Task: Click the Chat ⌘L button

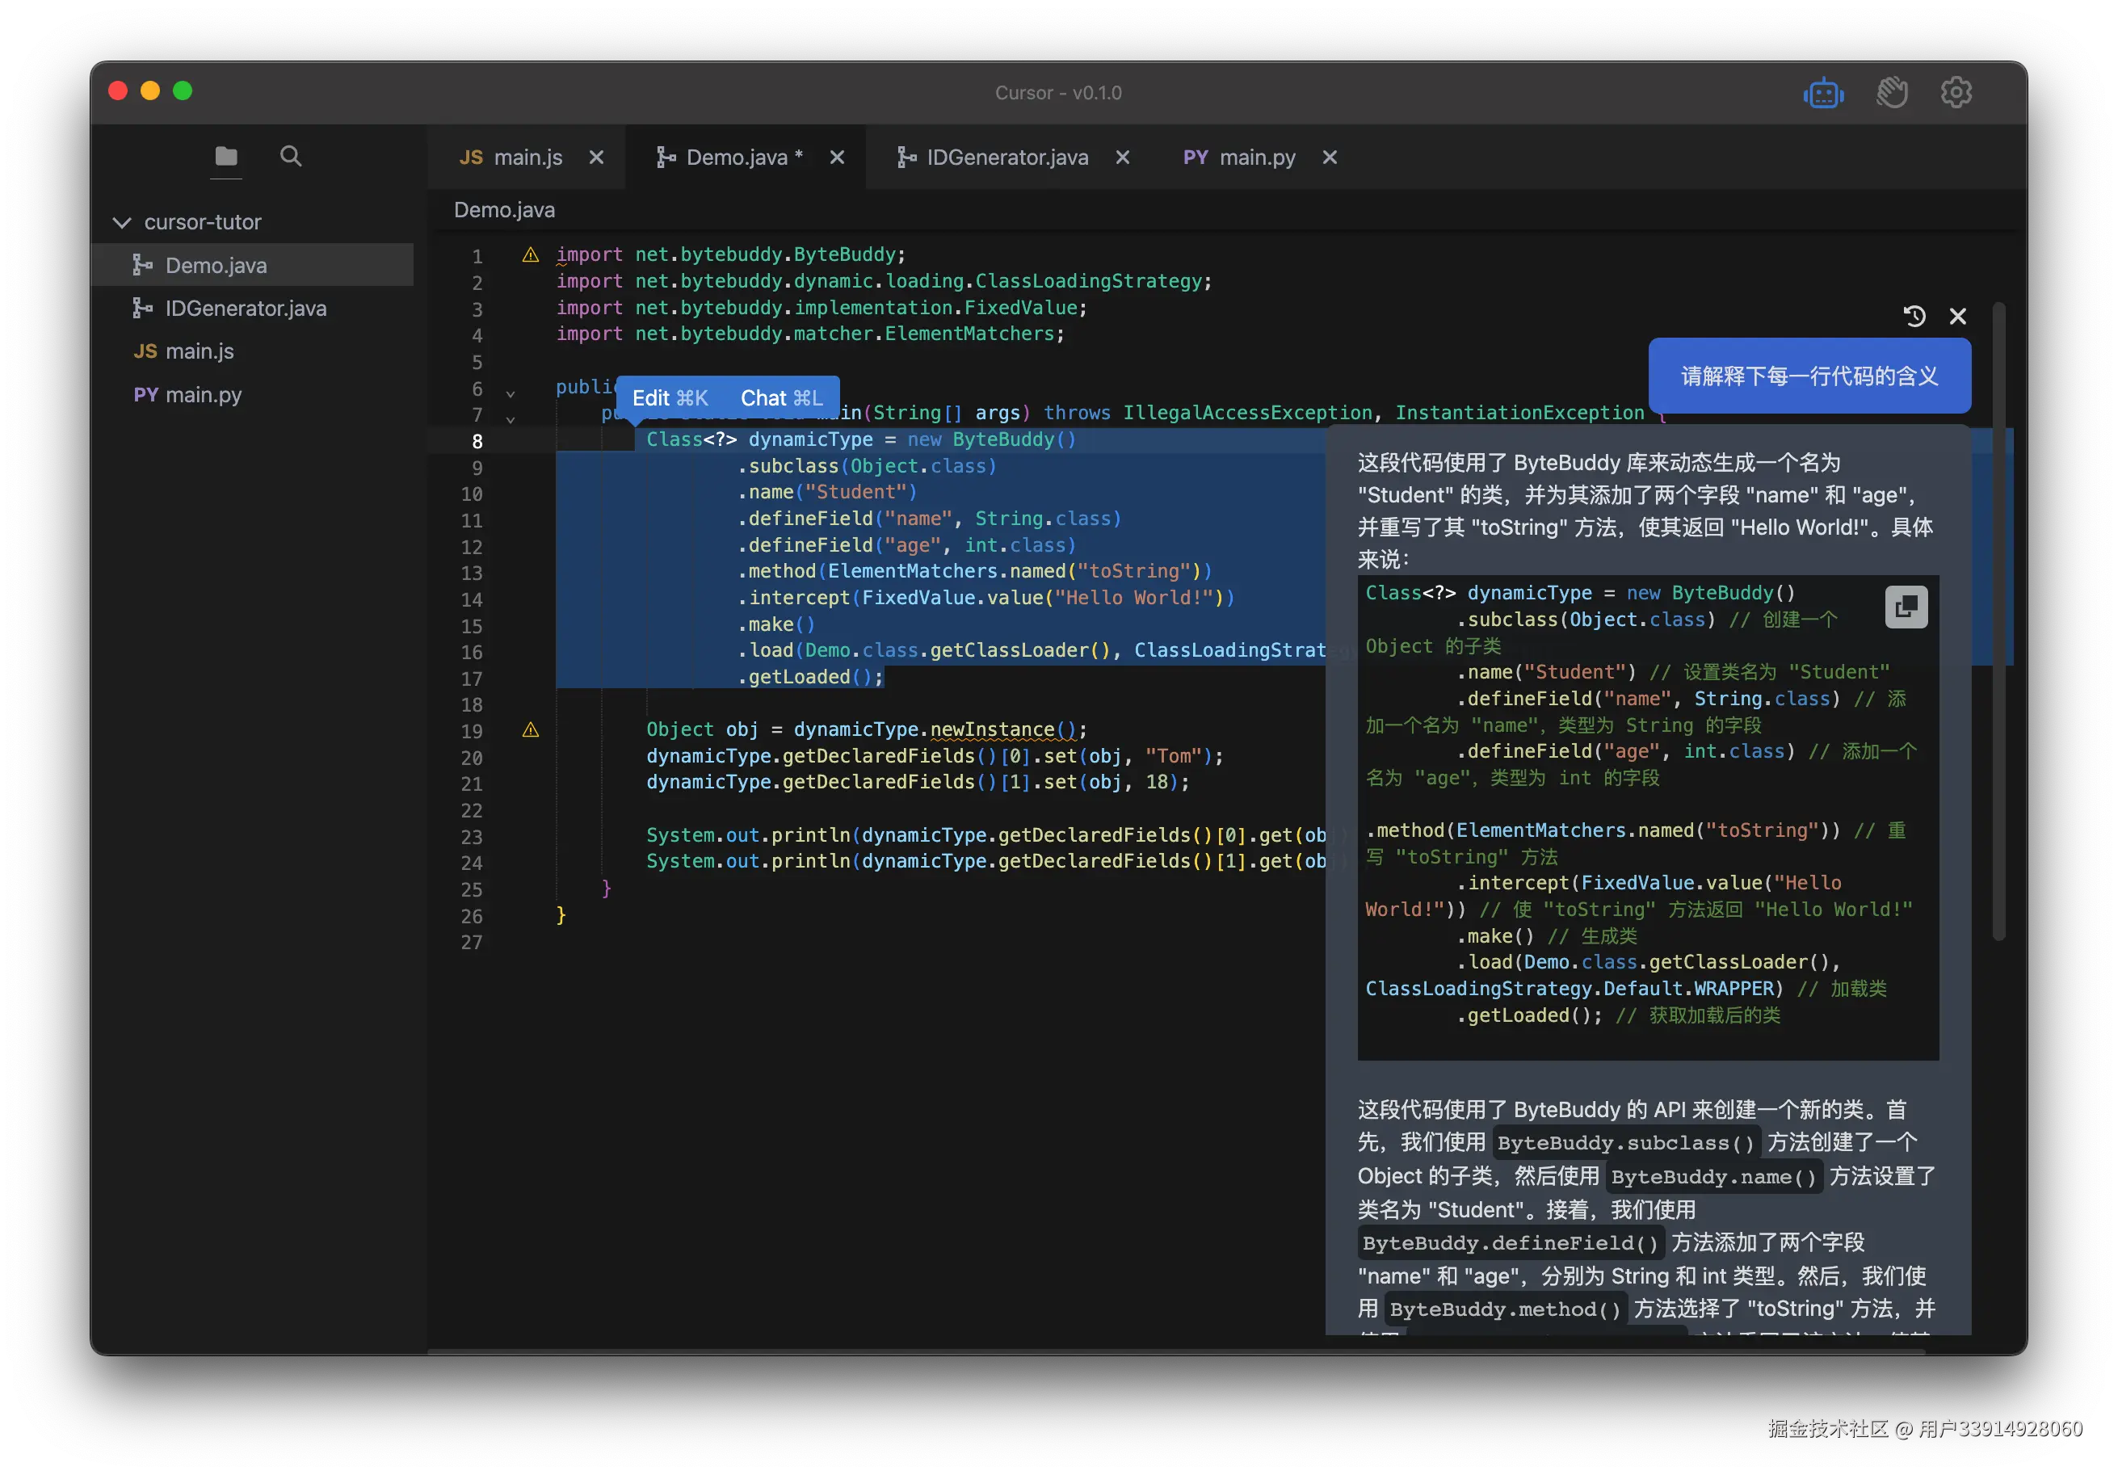Action: (780, 397)
